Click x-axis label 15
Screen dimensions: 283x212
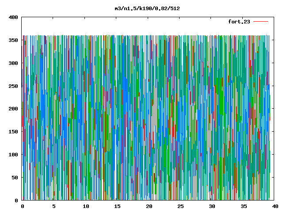pos(117,206)
